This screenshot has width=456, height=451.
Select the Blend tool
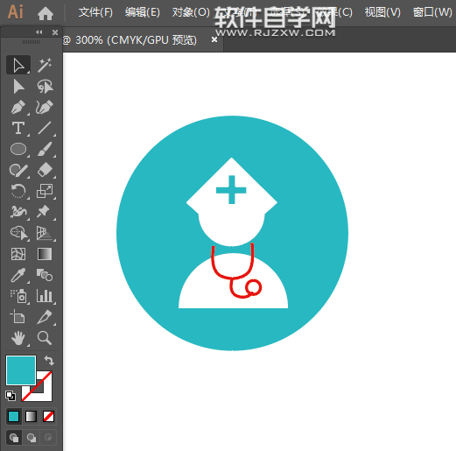click(45, 275)
